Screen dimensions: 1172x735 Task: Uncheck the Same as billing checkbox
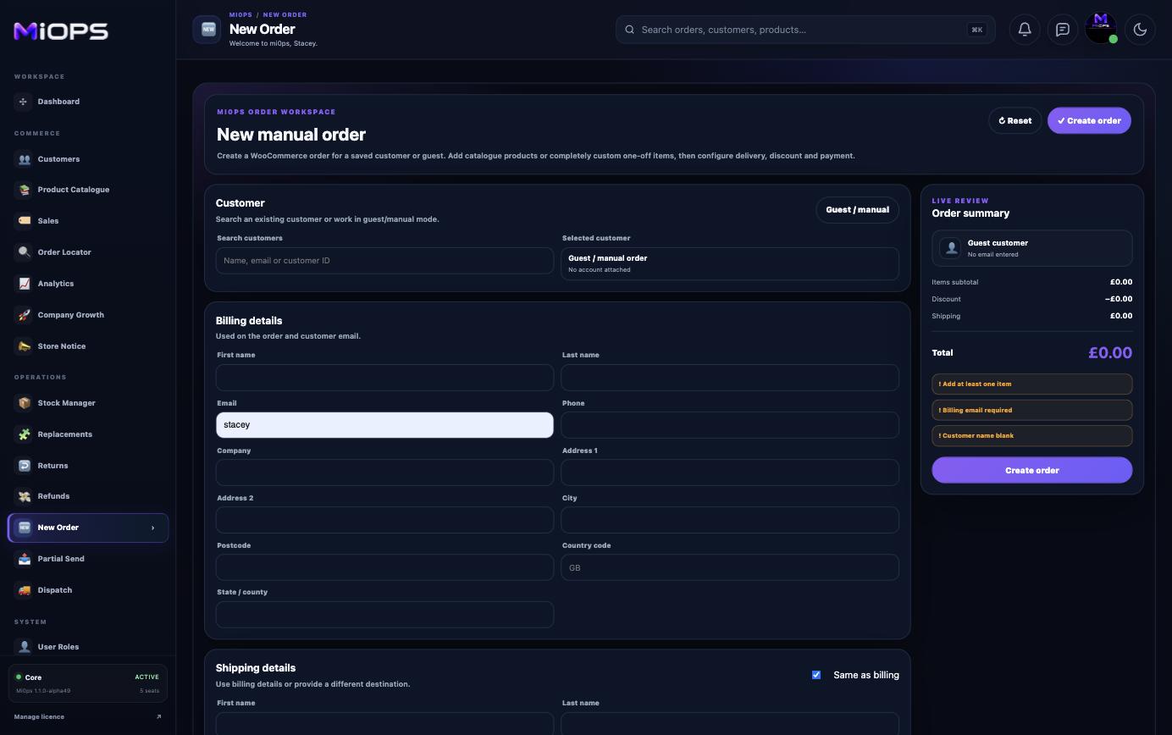[x=816, y=675]
